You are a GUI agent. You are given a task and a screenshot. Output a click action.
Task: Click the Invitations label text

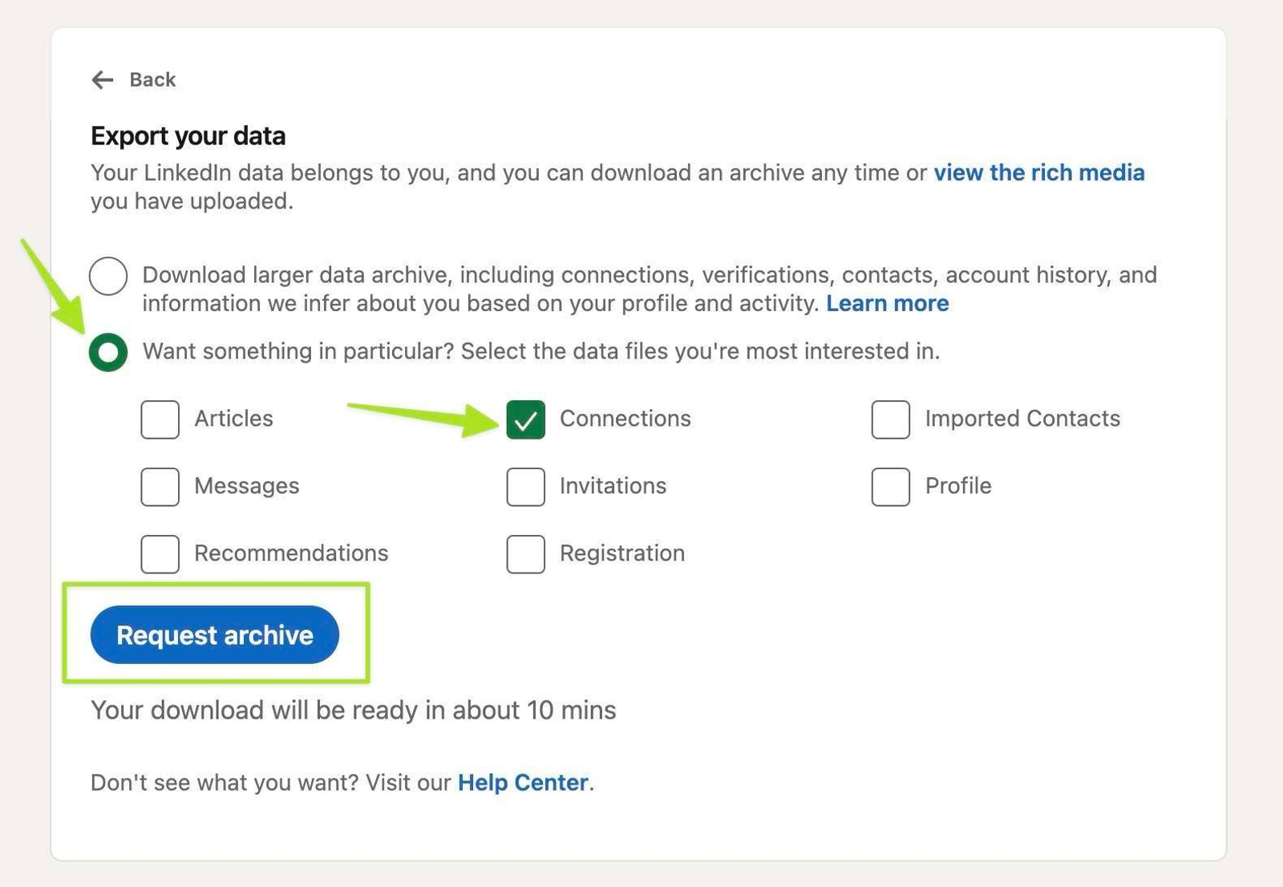pyautogui.click(x=613, y=486)
